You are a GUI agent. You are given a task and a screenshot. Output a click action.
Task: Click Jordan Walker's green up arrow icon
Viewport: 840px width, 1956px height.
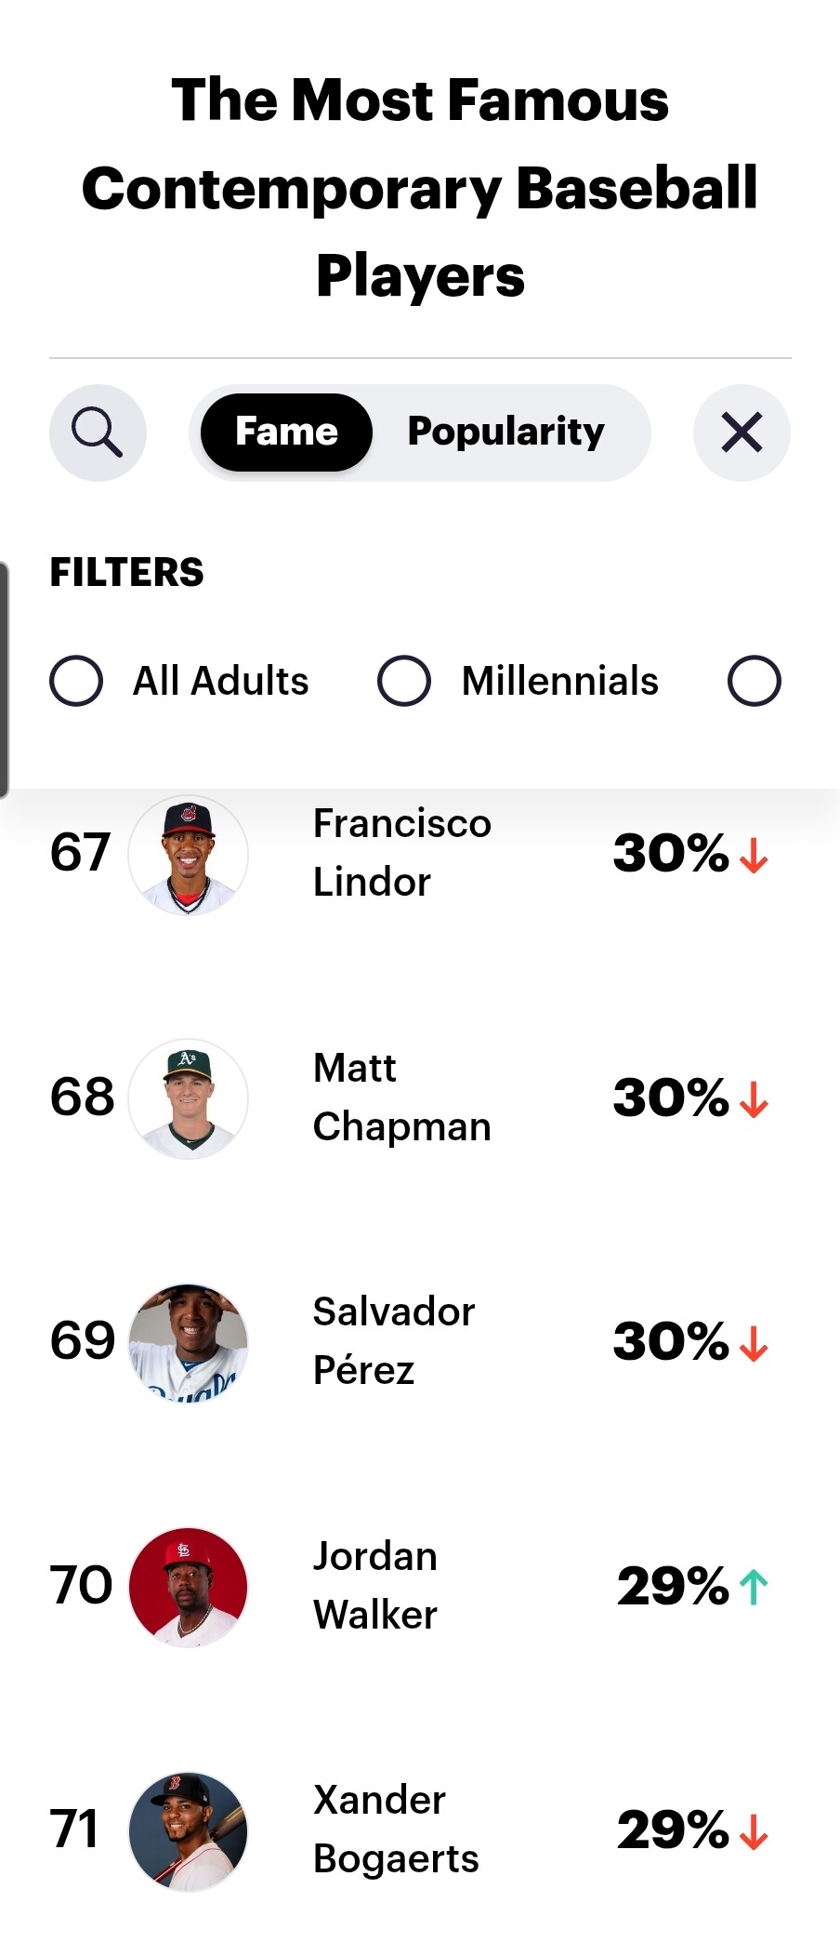click(754, 1587)
